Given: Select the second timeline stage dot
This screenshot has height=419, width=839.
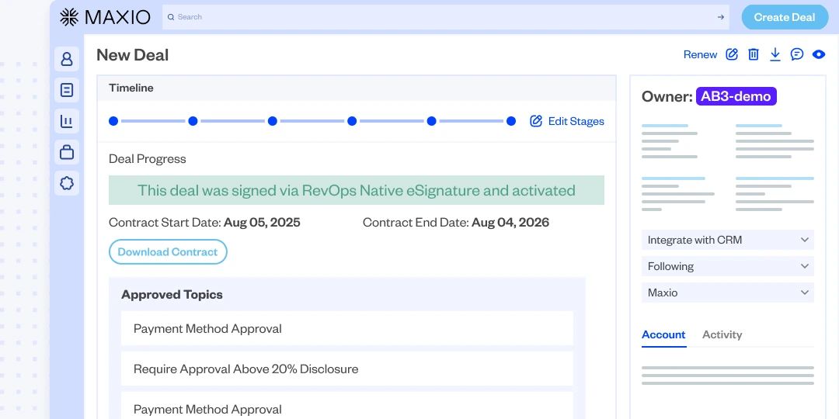Looking at the screenshot, I should (x=193, y=121).
